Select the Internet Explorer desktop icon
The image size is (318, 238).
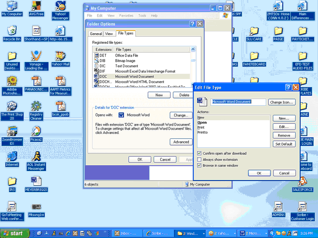point(12,159)
